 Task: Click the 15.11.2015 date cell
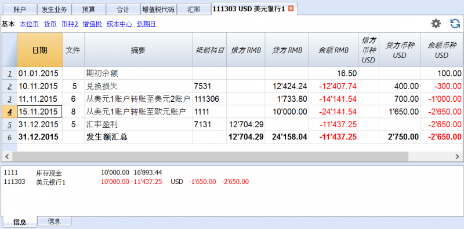[39, 112]
